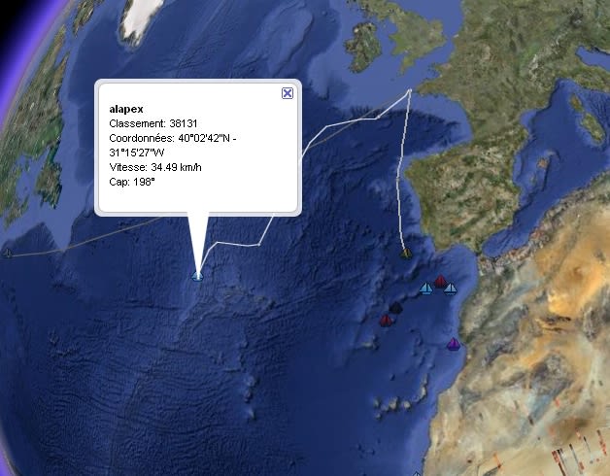
Task: Select the pale white sailboat nearest Morocco
Action: [x=450, y=289]
